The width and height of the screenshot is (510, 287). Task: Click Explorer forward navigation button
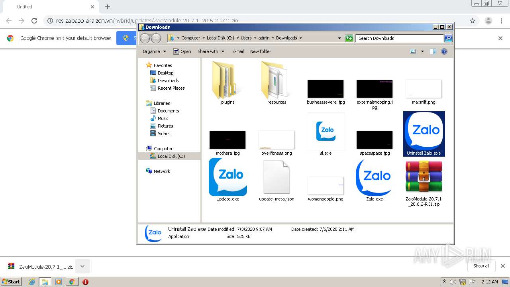156,38
